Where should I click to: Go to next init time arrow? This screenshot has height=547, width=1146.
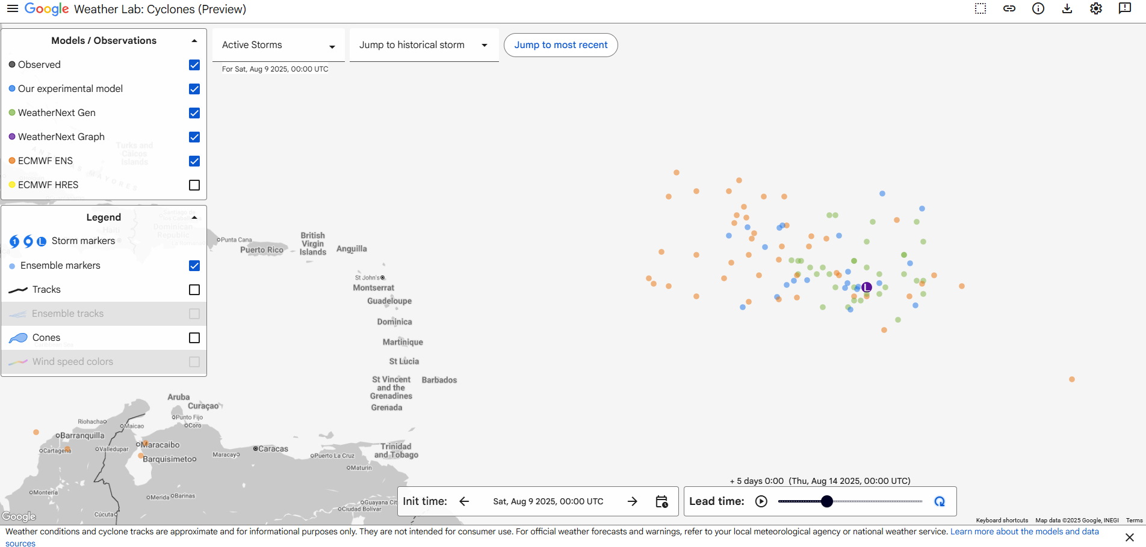(x=633, y=501)
